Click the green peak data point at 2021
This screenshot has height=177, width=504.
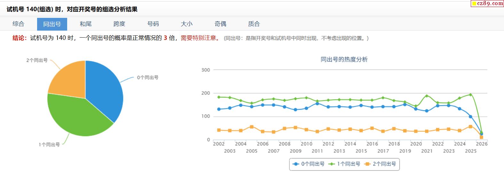coord(427,96)
